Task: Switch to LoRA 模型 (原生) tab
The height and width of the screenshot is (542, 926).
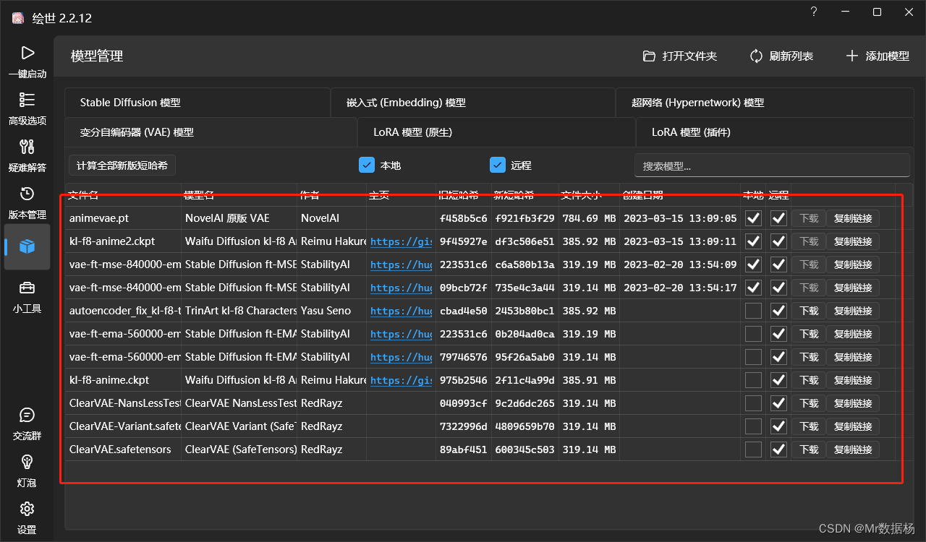Action: (496, 132)
